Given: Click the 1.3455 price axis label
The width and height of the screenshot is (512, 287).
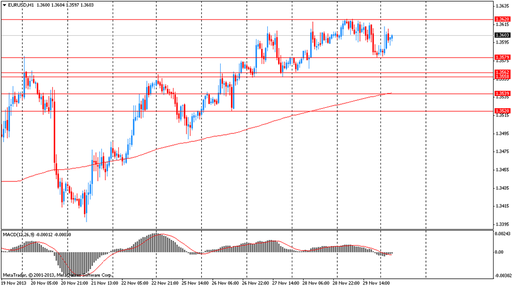Looking at the screenshot, I should pyautogui.click(x=502, y=170).
